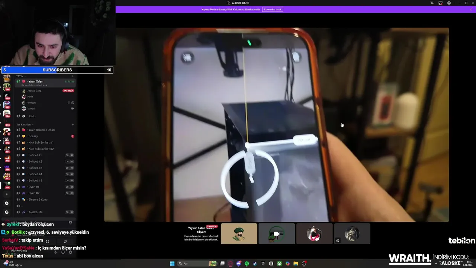
Task: Open Epic Games Launcher from taskbar
Action: point(263,264)
